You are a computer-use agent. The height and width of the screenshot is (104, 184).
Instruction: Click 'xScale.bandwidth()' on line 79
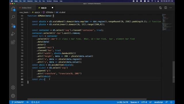65,53
